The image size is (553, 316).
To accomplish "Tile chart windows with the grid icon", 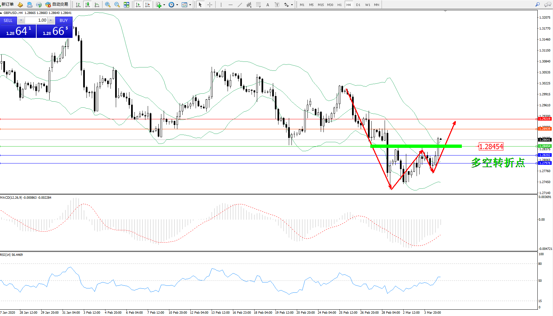I will pos(126,5).
